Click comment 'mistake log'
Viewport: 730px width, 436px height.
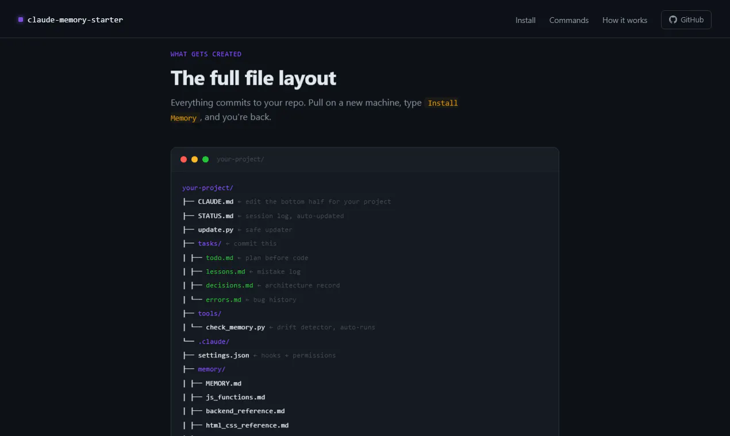click(279, 271)
